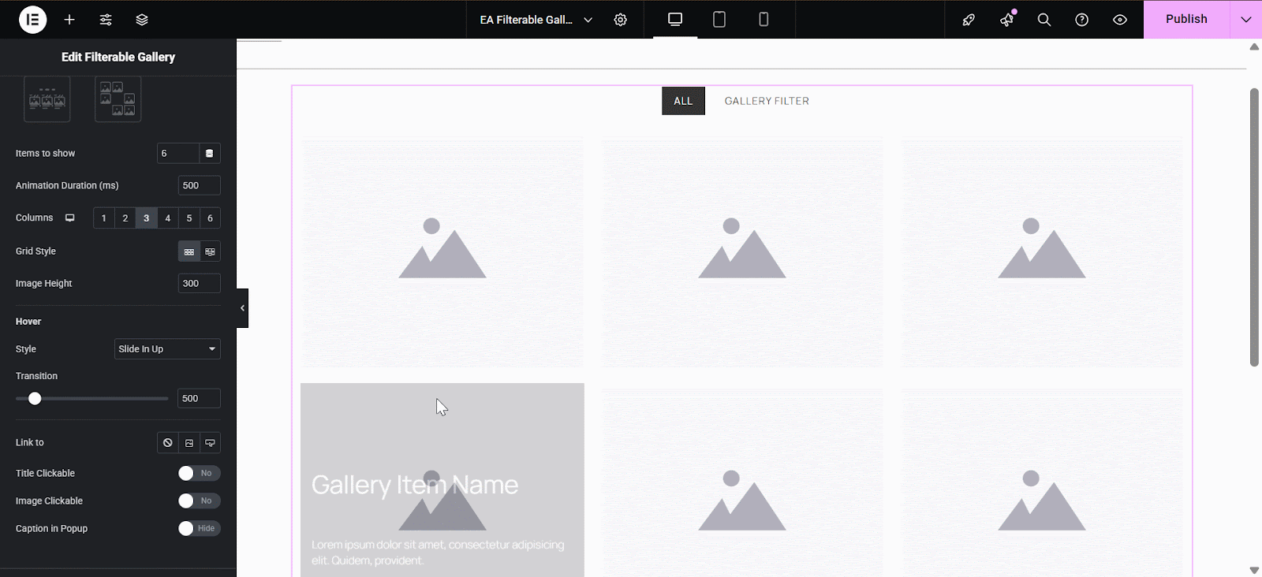Click the Add Element plus icon
1262x577 pixels.
click(69, 20)
